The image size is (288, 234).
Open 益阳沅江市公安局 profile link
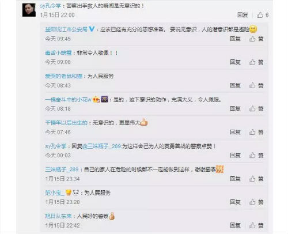point(66,29)
